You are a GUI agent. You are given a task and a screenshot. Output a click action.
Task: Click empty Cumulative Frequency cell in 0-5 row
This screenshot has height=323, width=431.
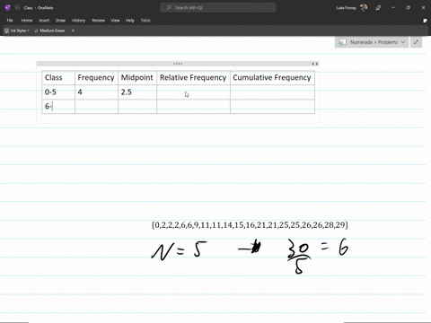tap(272, 92)
